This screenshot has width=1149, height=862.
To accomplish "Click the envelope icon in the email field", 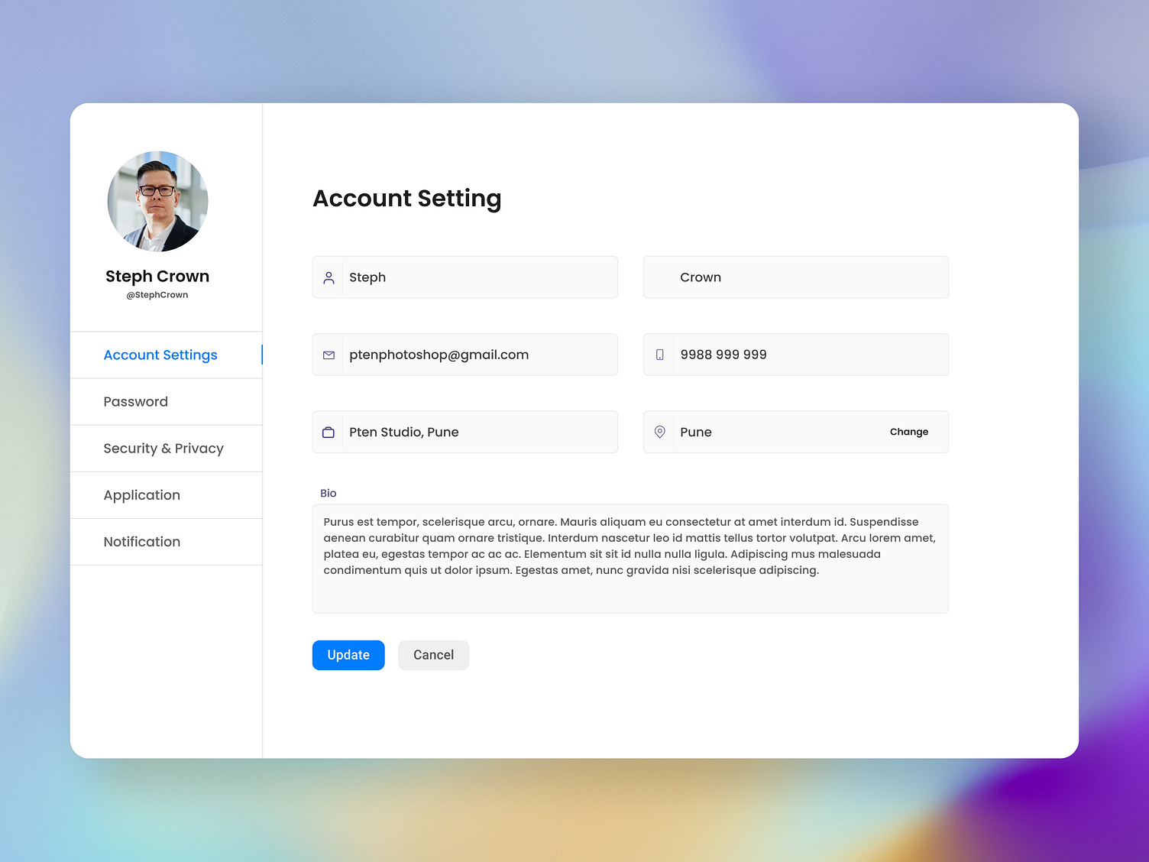I will pyautogui.click(x=329, y=355).
